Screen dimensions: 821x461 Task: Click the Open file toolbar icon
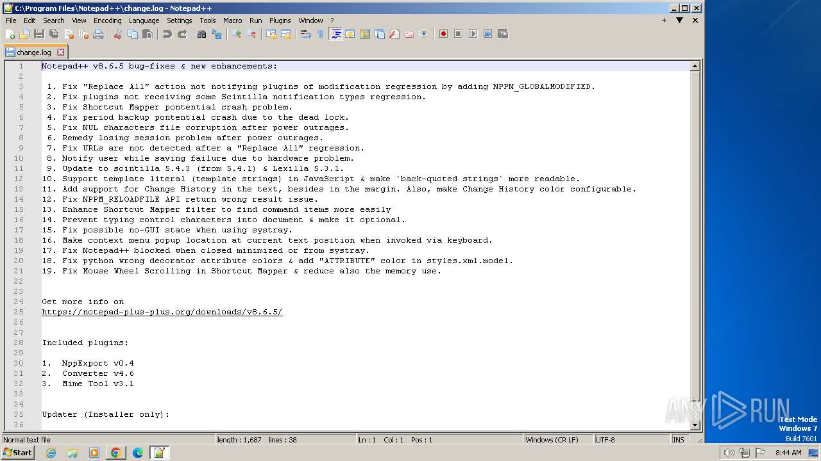24,34
